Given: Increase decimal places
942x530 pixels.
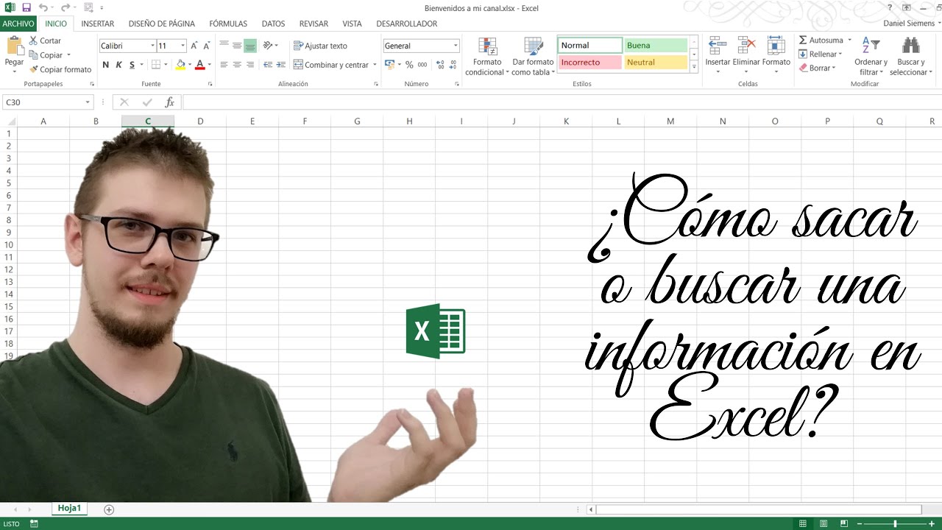Looking at the screenshot, I should [439, 65].
